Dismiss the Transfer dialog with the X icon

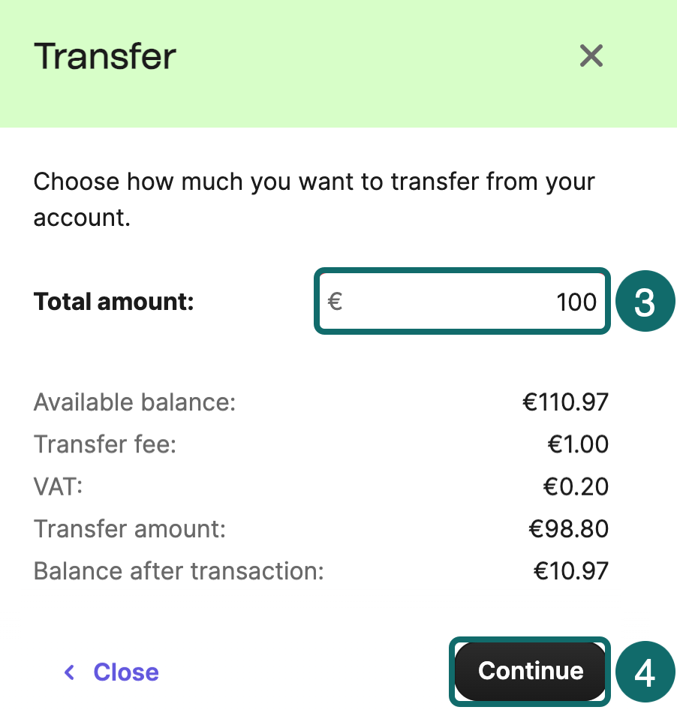pyautogui.click(x=591, y=56)
